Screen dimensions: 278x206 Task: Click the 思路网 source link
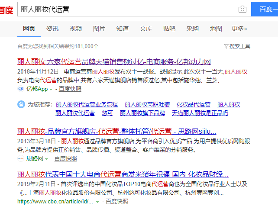(35, 158)
